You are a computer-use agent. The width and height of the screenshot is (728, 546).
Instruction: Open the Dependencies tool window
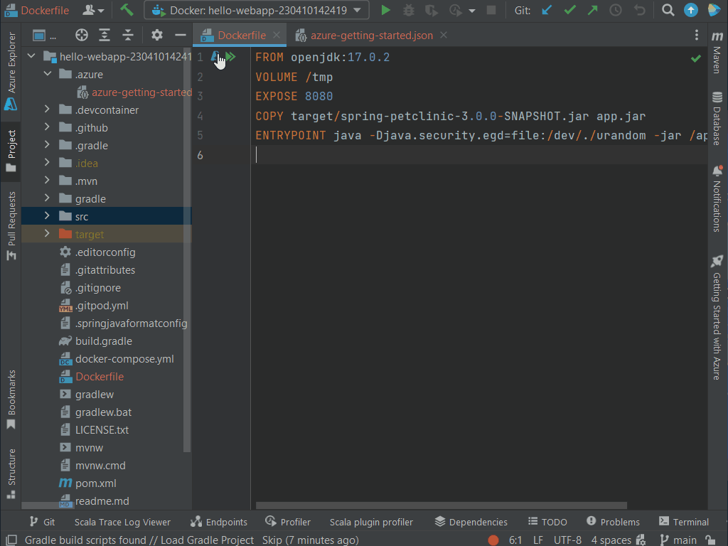click(471, 522)
